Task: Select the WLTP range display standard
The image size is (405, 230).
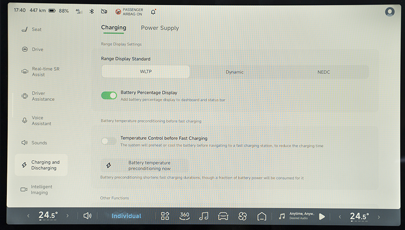Action: coord(146,72)
